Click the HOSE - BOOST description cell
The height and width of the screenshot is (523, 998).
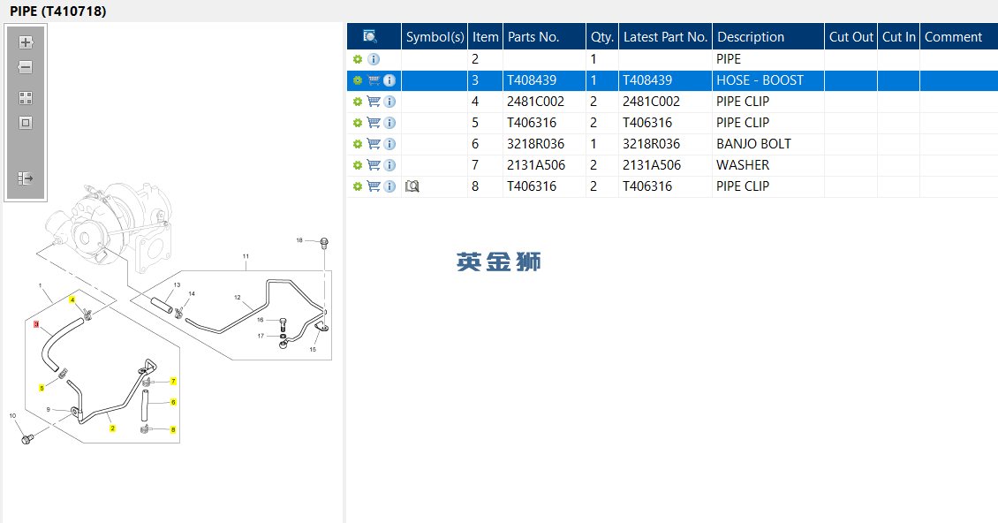(768, 80)
